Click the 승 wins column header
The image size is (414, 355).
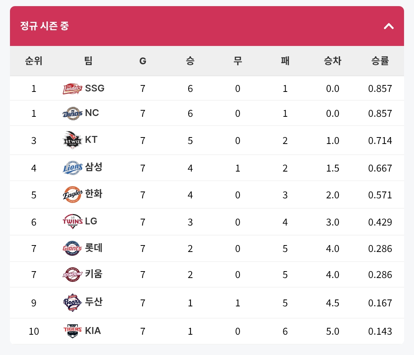(190, 61)
